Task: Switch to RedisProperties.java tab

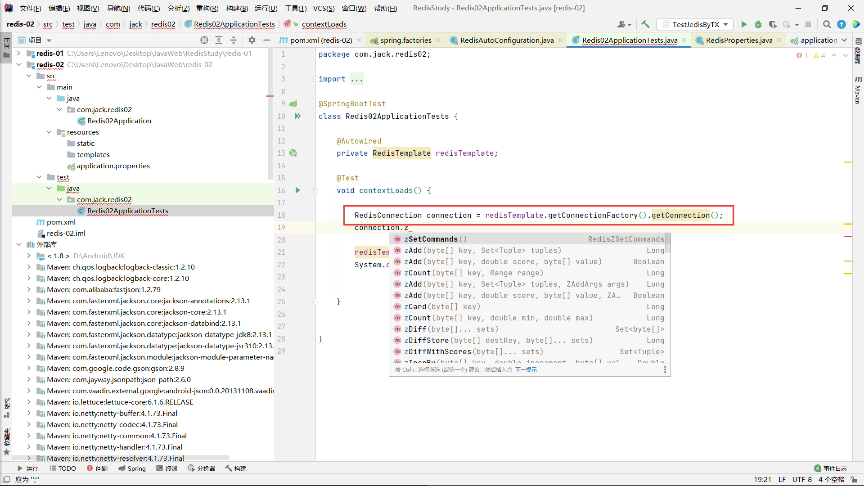Action: click(738, 40)
